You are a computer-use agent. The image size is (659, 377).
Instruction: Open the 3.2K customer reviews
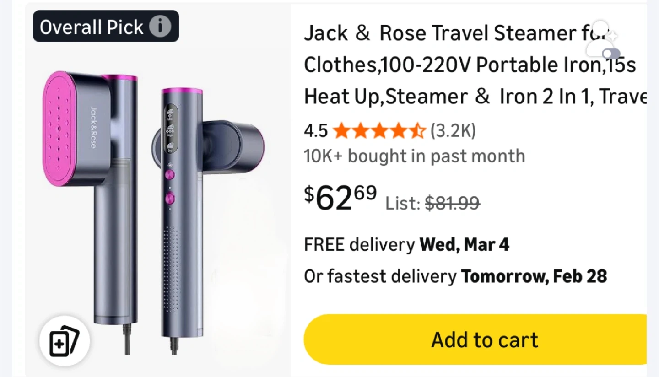click(x=453, y=131)
